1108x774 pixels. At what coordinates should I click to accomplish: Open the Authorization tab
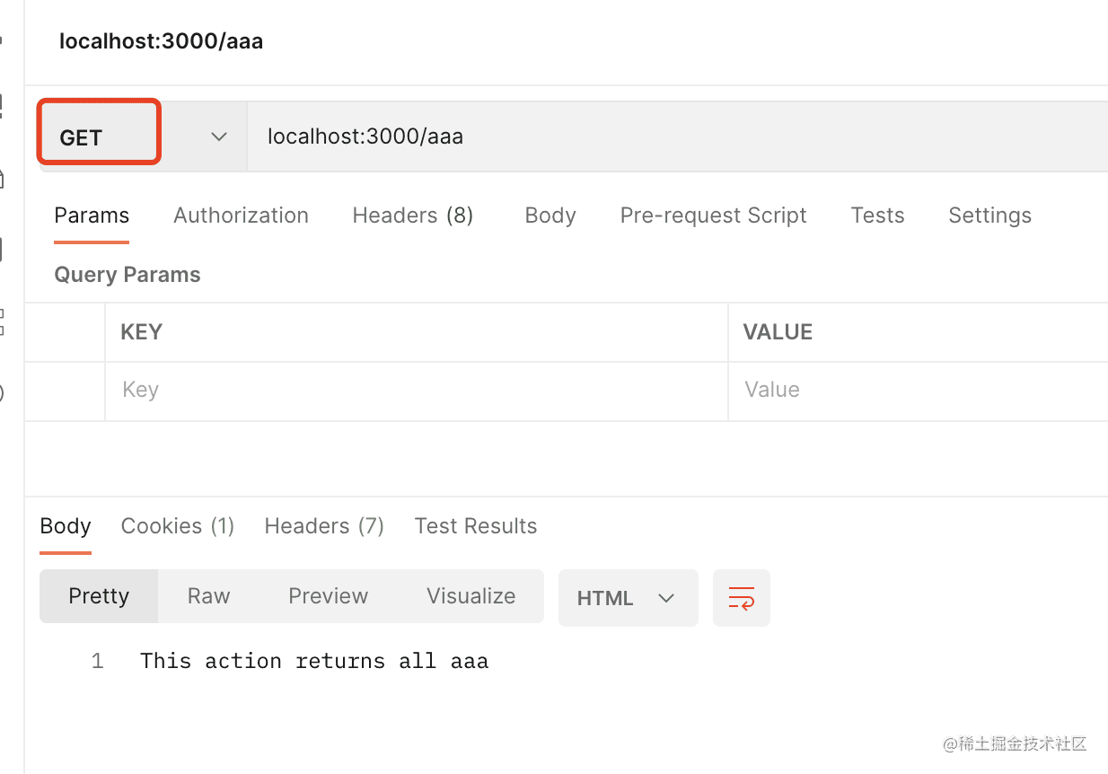241,215
